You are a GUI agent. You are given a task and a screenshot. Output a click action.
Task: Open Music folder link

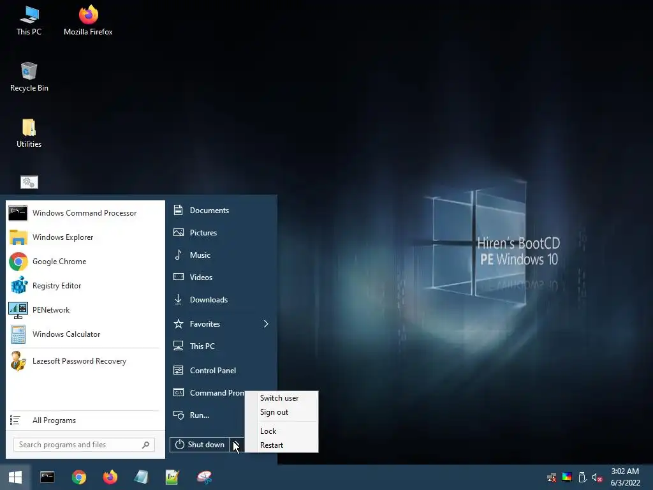(221, 255)
